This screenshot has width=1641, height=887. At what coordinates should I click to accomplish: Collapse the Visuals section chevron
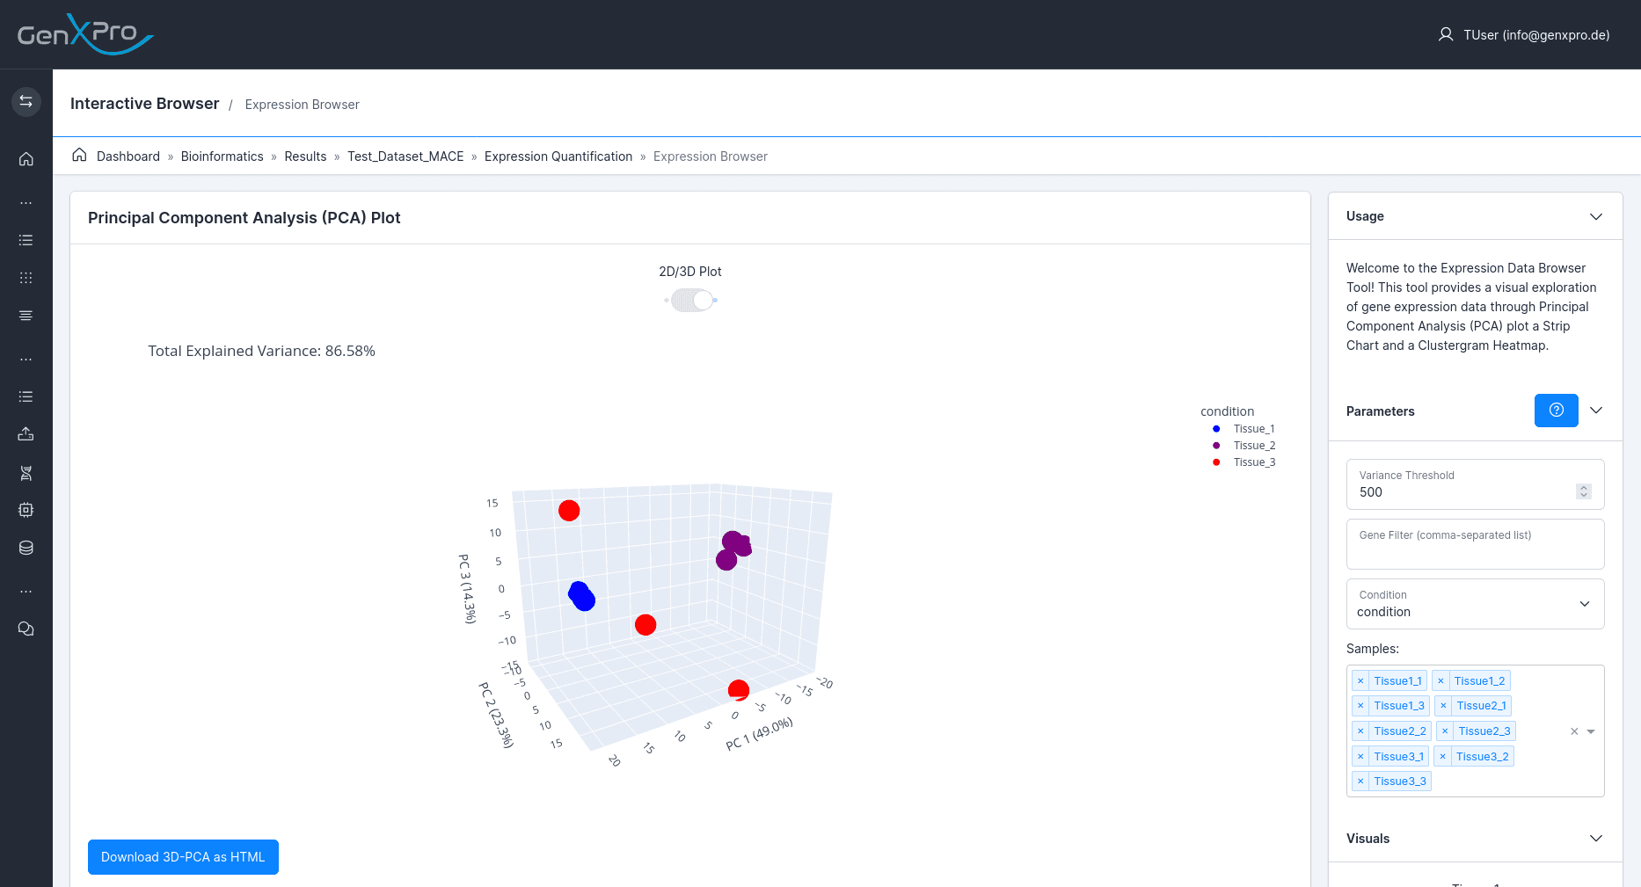[1596, 839]
